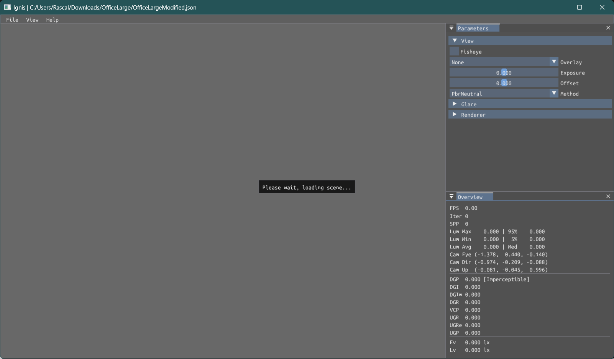Click the Exposure slider
The image size is (614, 359).
click(x=504, y=72)
